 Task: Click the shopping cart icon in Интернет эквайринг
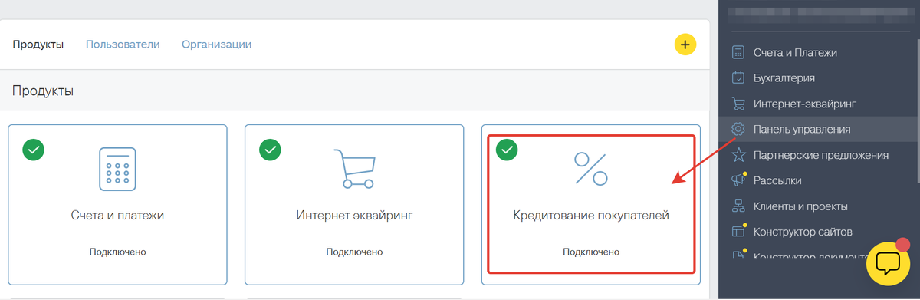click(x=354, y=169)
